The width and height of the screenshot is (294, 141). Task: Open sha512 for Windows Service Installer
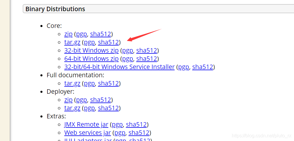click(x=203, y=67)
